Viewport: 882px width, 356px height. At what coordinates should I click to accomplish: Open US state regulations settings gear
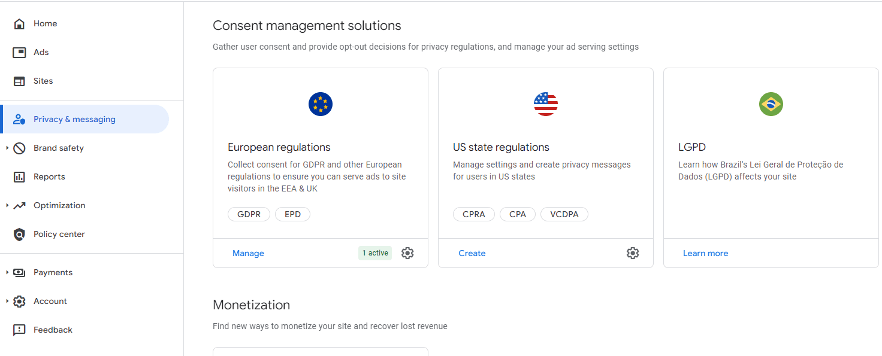pos(633,253)
